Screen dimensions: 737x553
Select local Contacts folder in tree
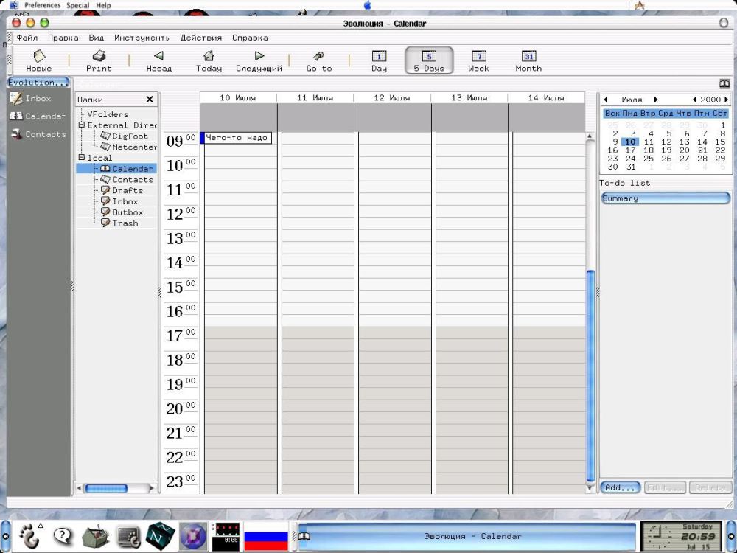(127, 179)
